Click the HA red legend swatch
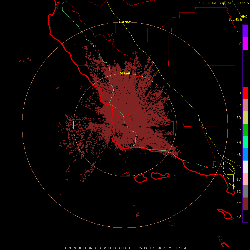Image resolution: width=250 pixels, height=250 pixels. click(x=245, y=93)
